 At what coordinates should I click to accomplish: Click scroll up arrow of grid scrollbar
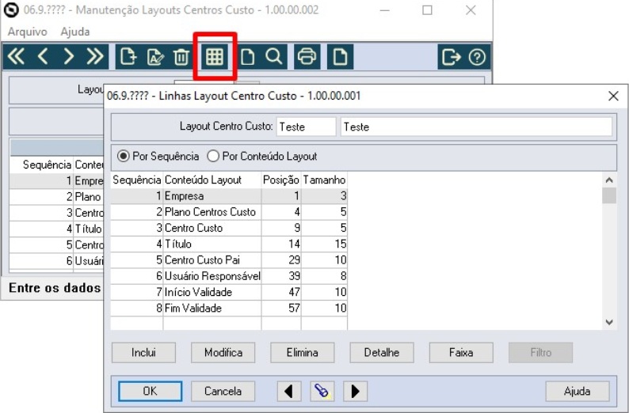click(x=609, y=180)
